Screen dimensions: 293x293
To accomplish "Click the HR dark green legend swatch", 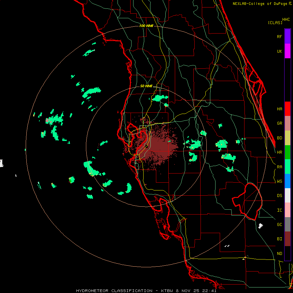I will pyautogui.click(x=287, y=152).
